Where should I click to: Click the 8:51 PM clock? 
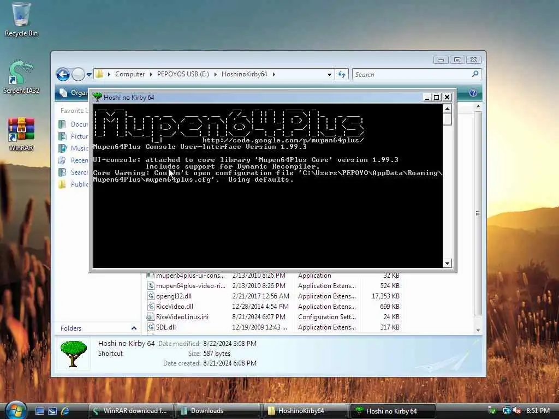point(538,410)
